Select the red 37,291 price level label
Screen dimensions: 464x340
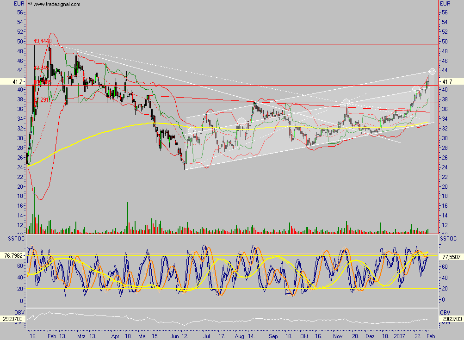(x=41, y=100)
